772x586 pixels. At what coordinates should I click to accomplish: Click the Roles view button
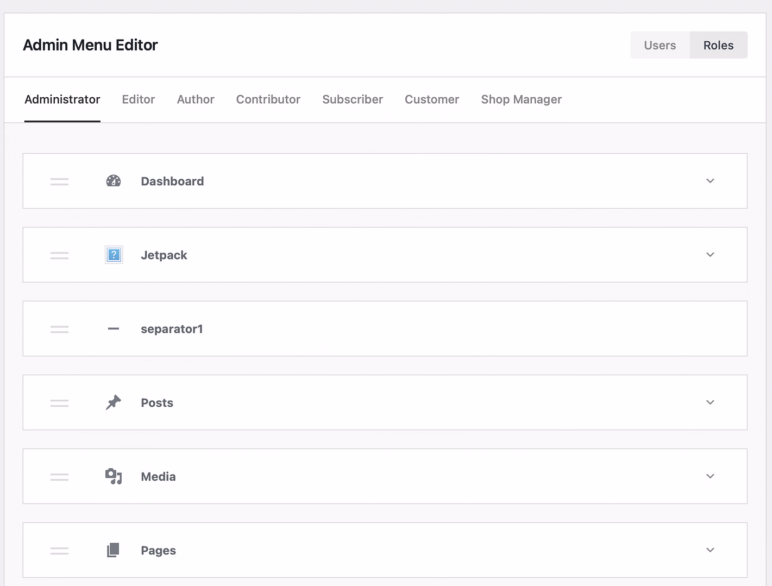point(718,45)
